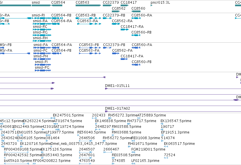Open the smid-RC transcript label

click(40, 27)
